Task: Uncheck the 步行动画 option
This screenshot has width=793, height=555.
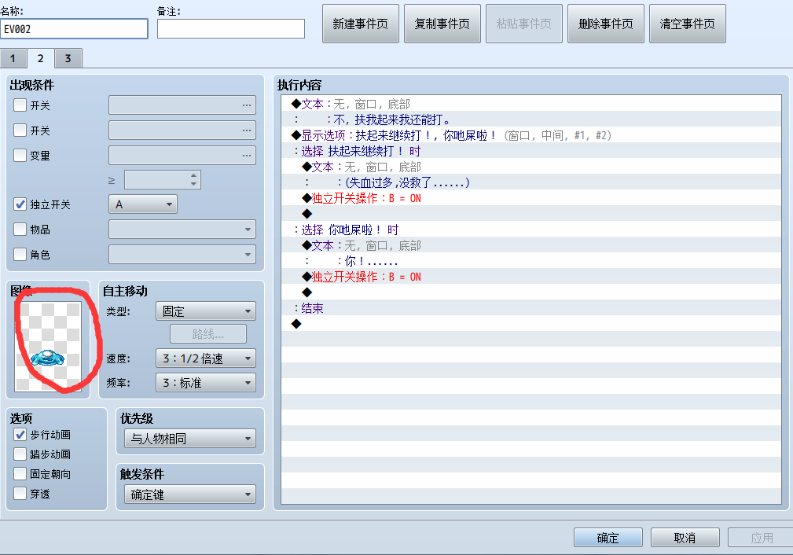Action: point(20,435)
